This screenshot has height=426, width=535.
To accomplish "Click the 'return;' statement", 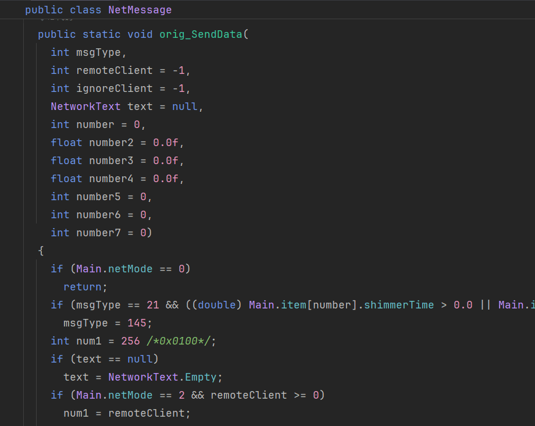I will coord(85,287).
